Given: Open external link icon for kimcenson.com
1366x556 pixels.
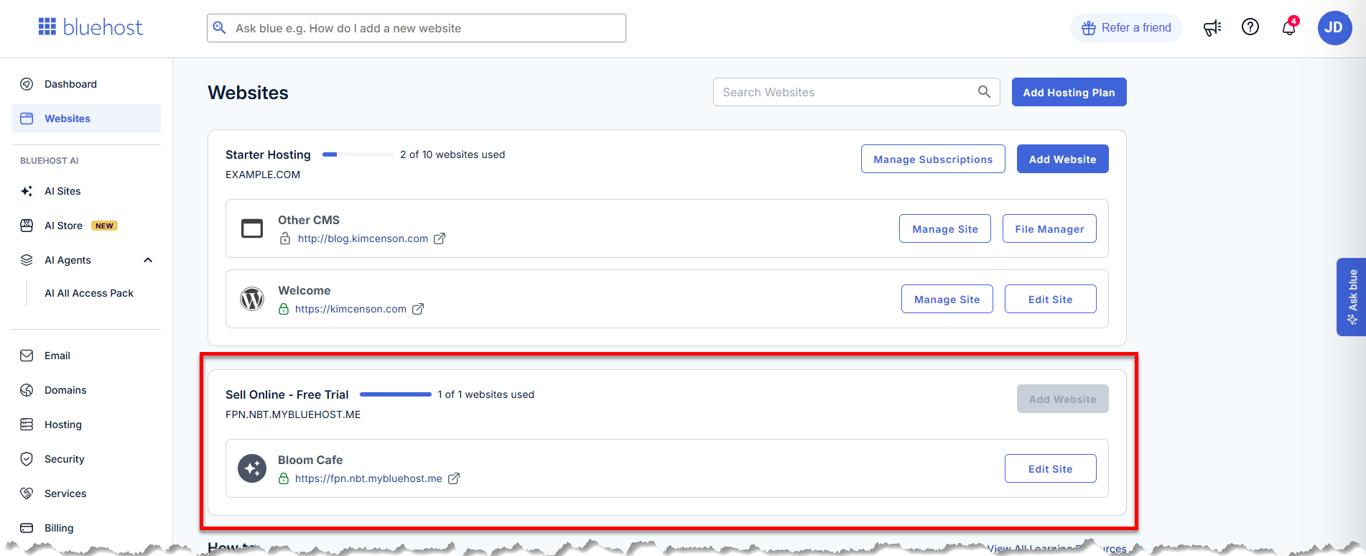Looking at the screenshot, I should click(418, 309).
